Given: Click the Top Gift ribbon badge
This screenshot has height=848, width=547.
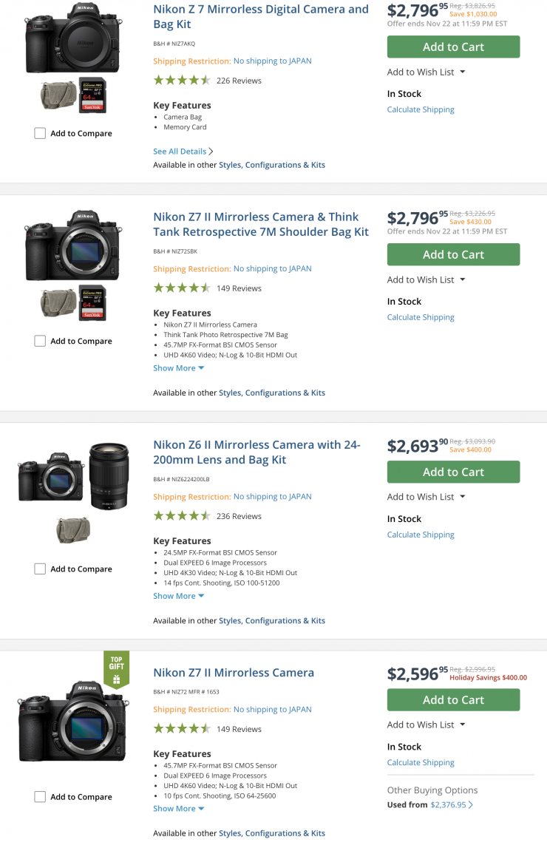Looking at the screenshot, I should pos(116,668).
